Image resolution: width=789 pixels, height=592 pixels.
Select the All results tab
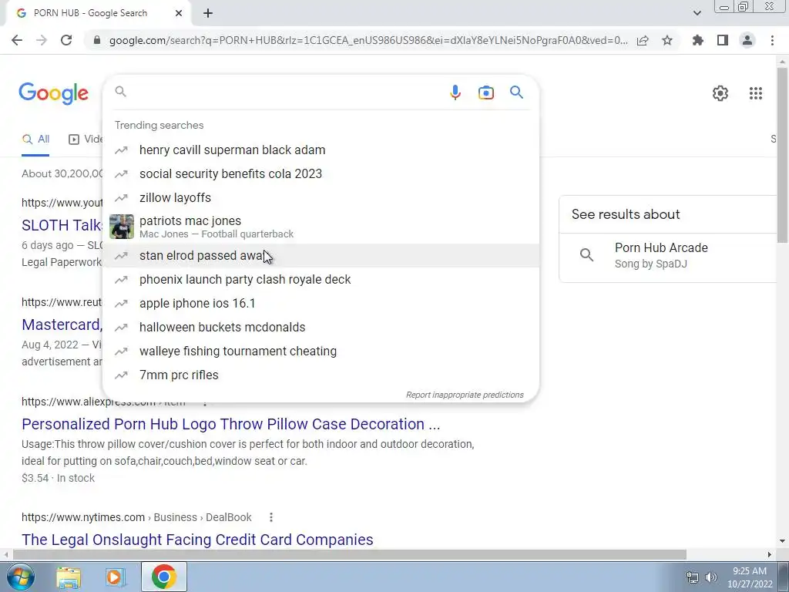[x=35, y=140]
